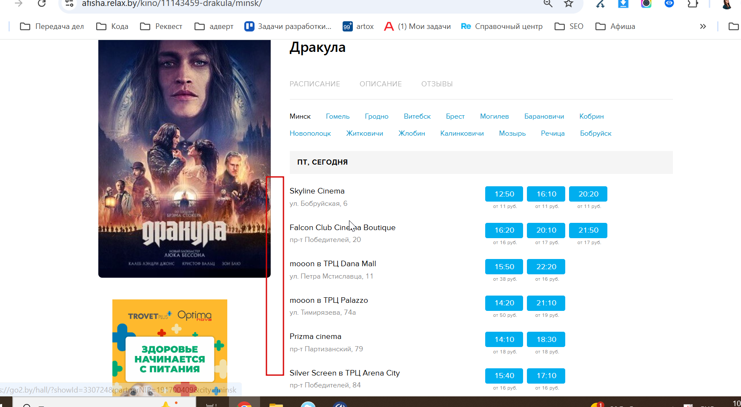
Task: Open mooon в ТРЦ Dana Mall link
Action: (333, 264)
